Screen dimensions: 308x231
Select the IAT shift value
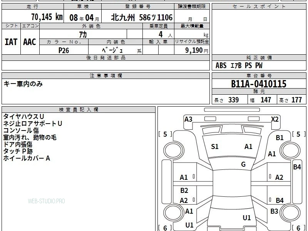click(11, 42)
